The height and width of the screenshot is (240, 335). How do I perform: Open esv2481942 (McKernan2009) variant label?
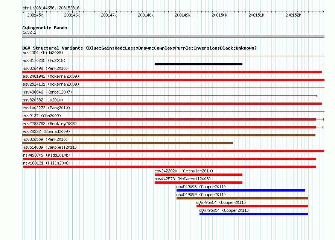click(51, 76)
